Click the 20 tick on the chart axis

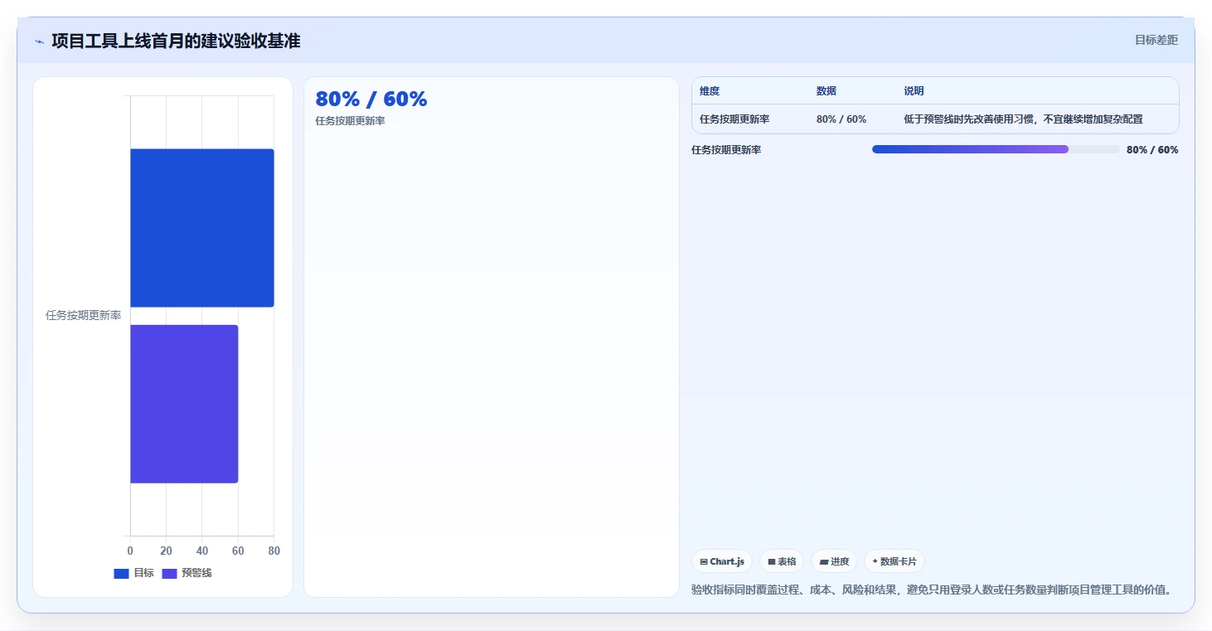pyautogui.click(x=166, y=551)
